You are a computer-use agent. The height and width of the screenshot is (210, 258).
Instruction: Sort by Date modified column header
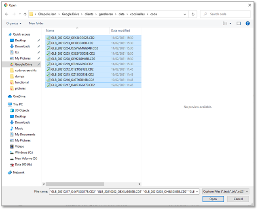click(x=121, y=30)
